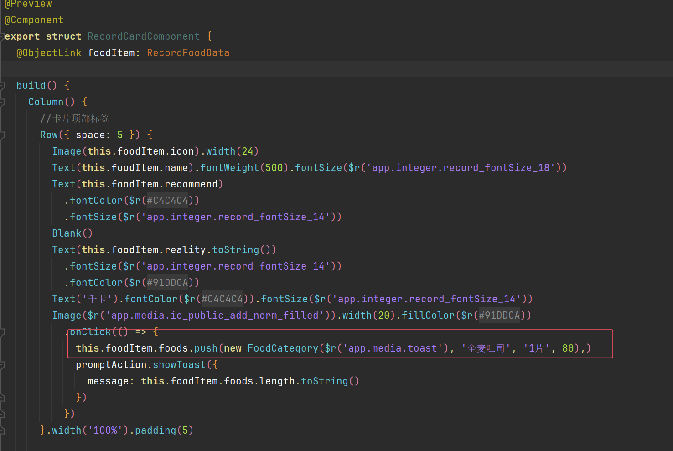Click the number 80 argument

(x=568, y=348)
